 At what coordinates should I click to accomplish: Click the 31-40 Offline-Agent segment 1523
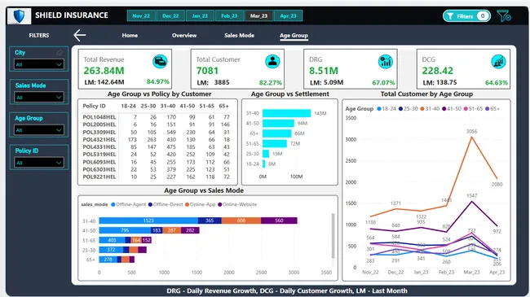(148, 221)
